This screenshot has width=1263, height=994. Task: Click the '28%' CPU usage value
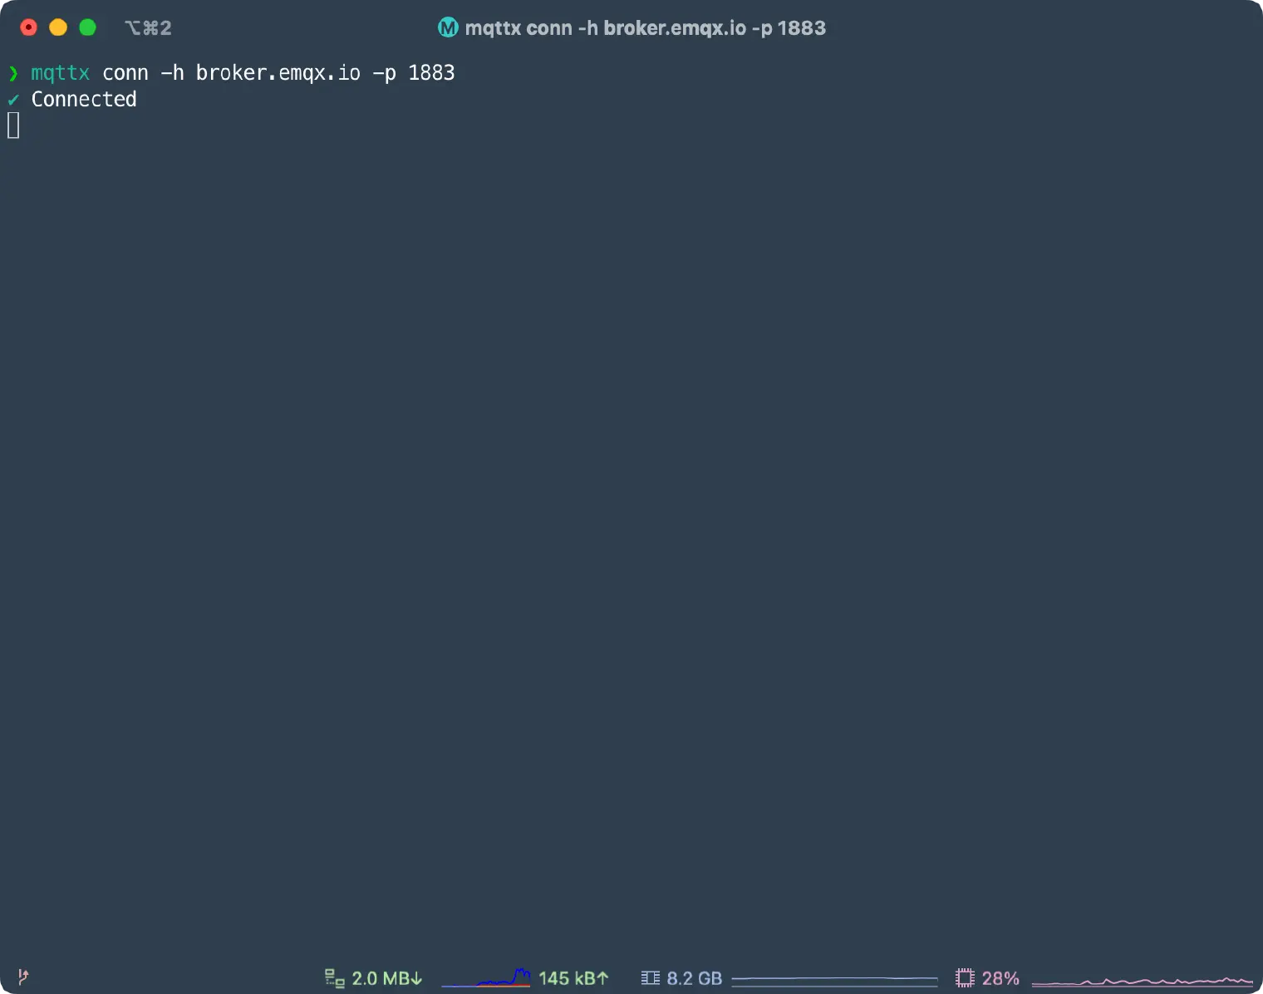click(1000, 978)
